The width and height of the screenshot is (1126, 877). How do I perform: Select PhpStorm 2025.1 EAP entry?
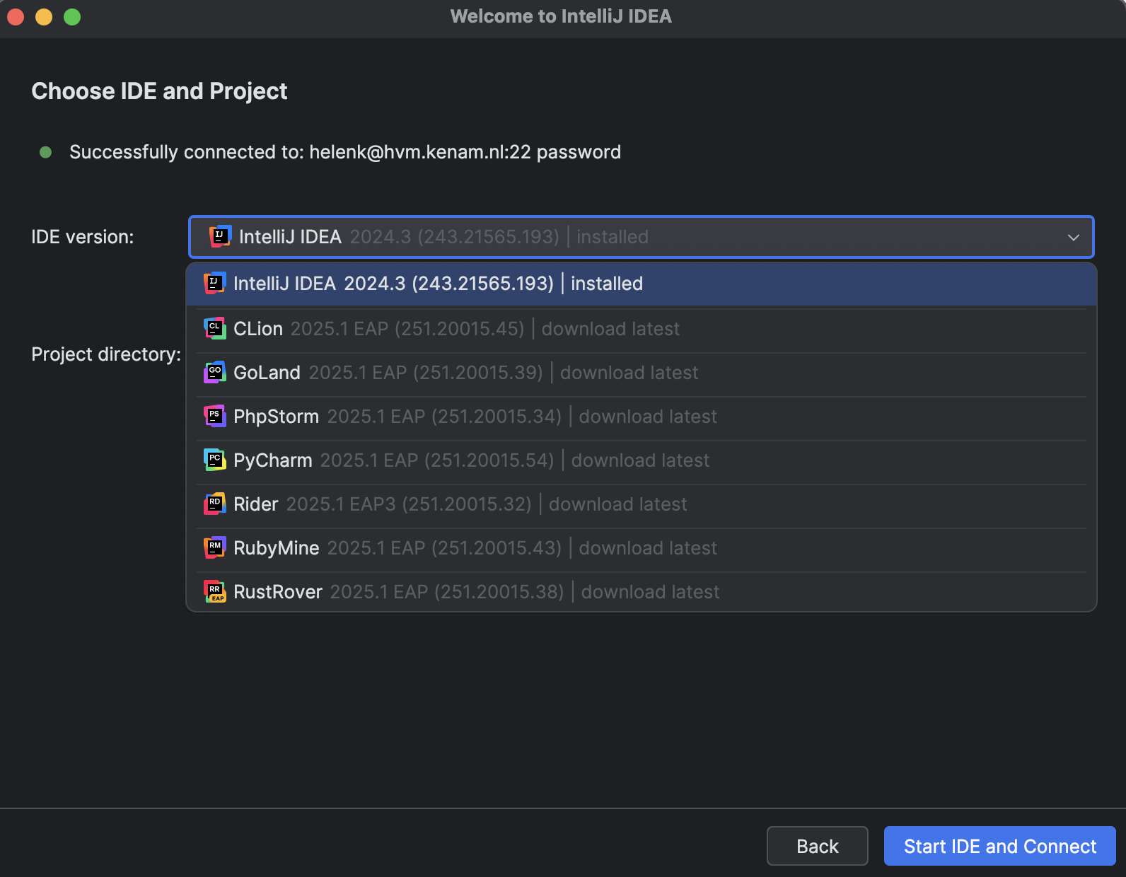pyautogui.click(x=475, y=417)
